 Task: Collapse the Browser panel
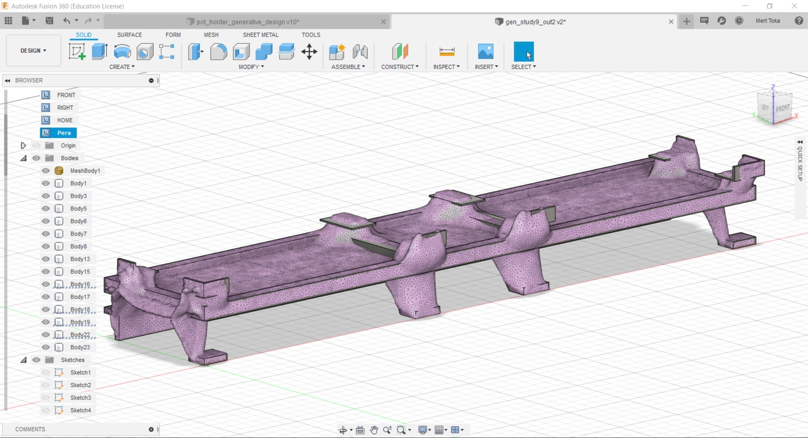coord(8,80)
